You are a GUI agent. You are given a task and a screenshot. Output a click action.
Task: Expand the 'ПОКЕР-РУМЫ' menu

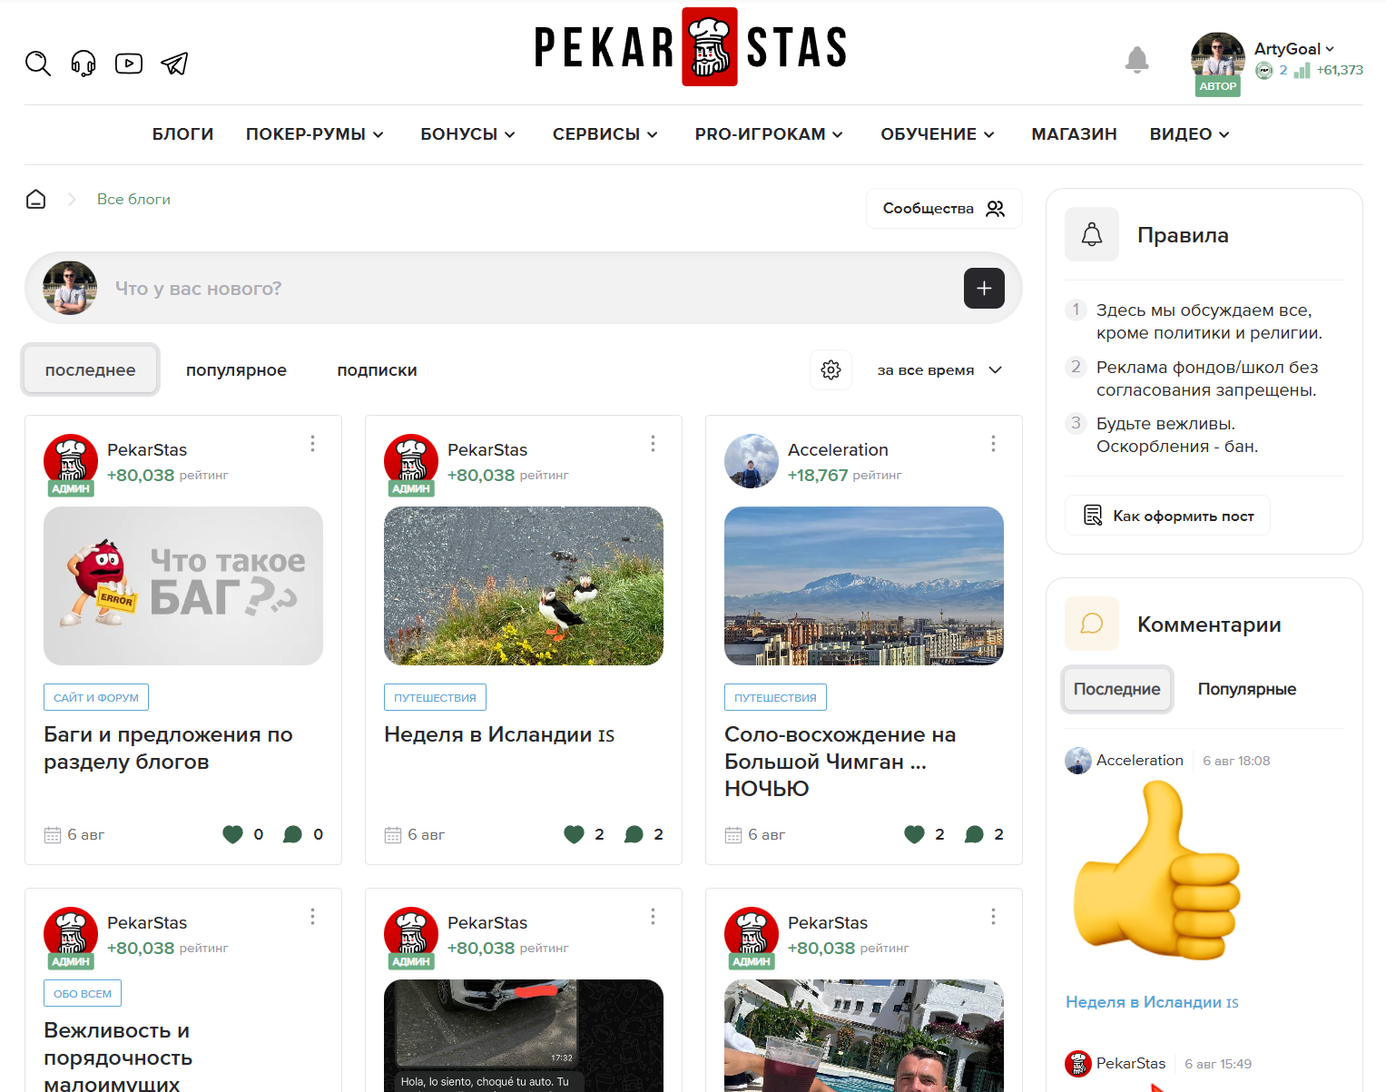(314, 134)
